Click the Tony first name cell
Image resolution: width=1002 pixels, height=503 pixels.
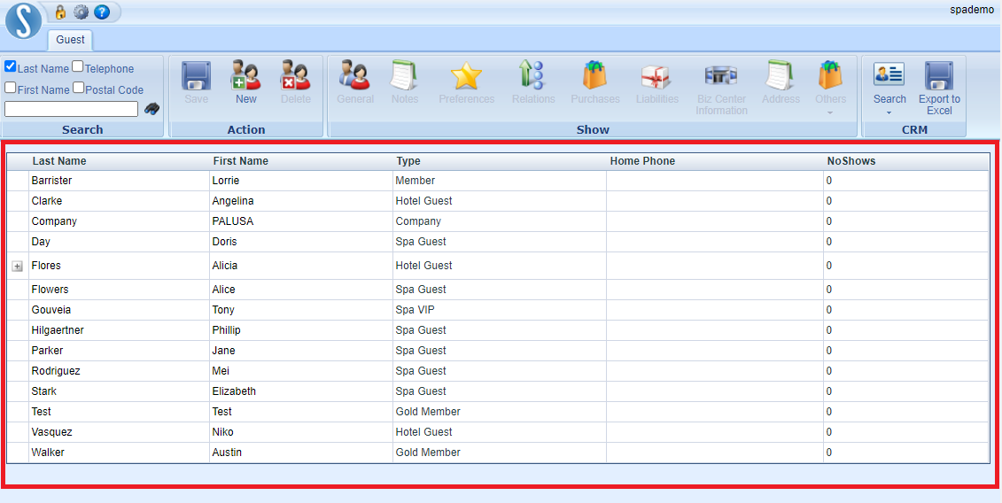coord(301,310)
